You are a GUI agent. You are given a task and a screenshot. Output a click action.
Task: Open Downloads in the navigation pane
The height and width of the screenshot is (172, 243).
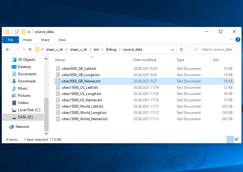tap(24, 81)
